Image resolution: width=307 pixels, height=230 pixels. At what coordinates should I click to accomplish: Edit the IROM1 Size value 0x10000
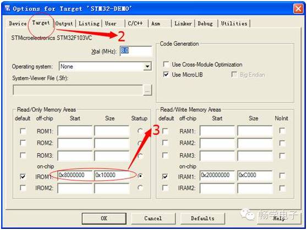[112, 175]
